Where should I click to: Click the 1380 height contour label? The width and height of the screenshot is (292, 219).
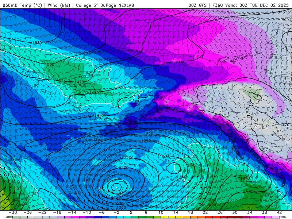point(129,124)
